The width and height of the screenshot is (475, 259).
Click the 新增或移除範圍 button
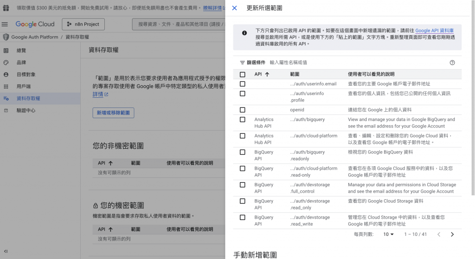(x=113, y=113)
